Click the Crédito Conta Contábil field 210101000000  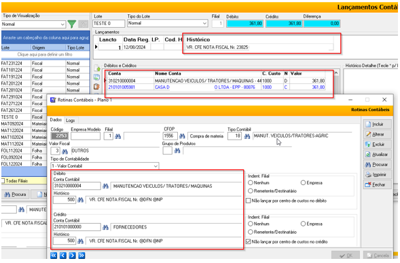tap(77, 227)
